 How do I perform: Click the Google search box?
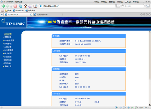pyautogui.click(x=133, y=6)
